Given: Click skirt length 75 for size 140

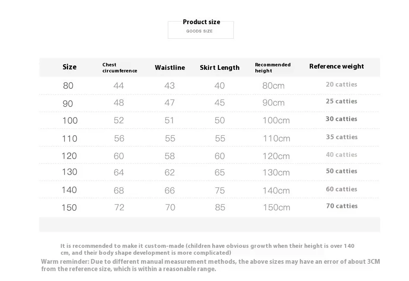Looking at the screenshot, I should [x=220, y=190].
